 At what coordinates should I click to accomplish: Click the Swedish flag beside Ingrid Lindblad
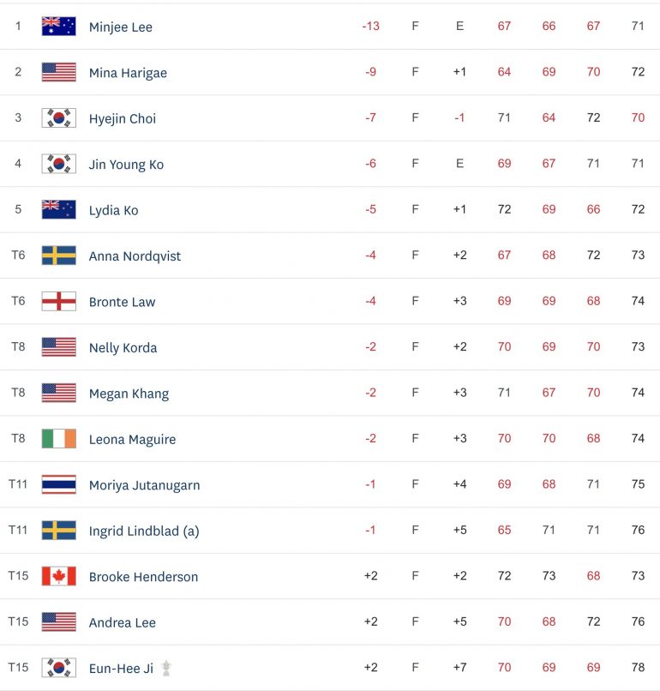click(x=58, y=530)
